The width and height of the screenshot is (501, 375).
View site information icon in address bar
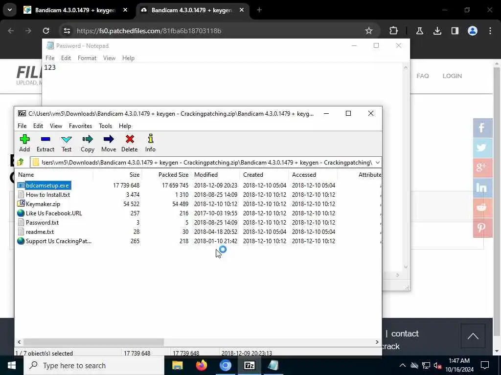click(x=67, y=31)
